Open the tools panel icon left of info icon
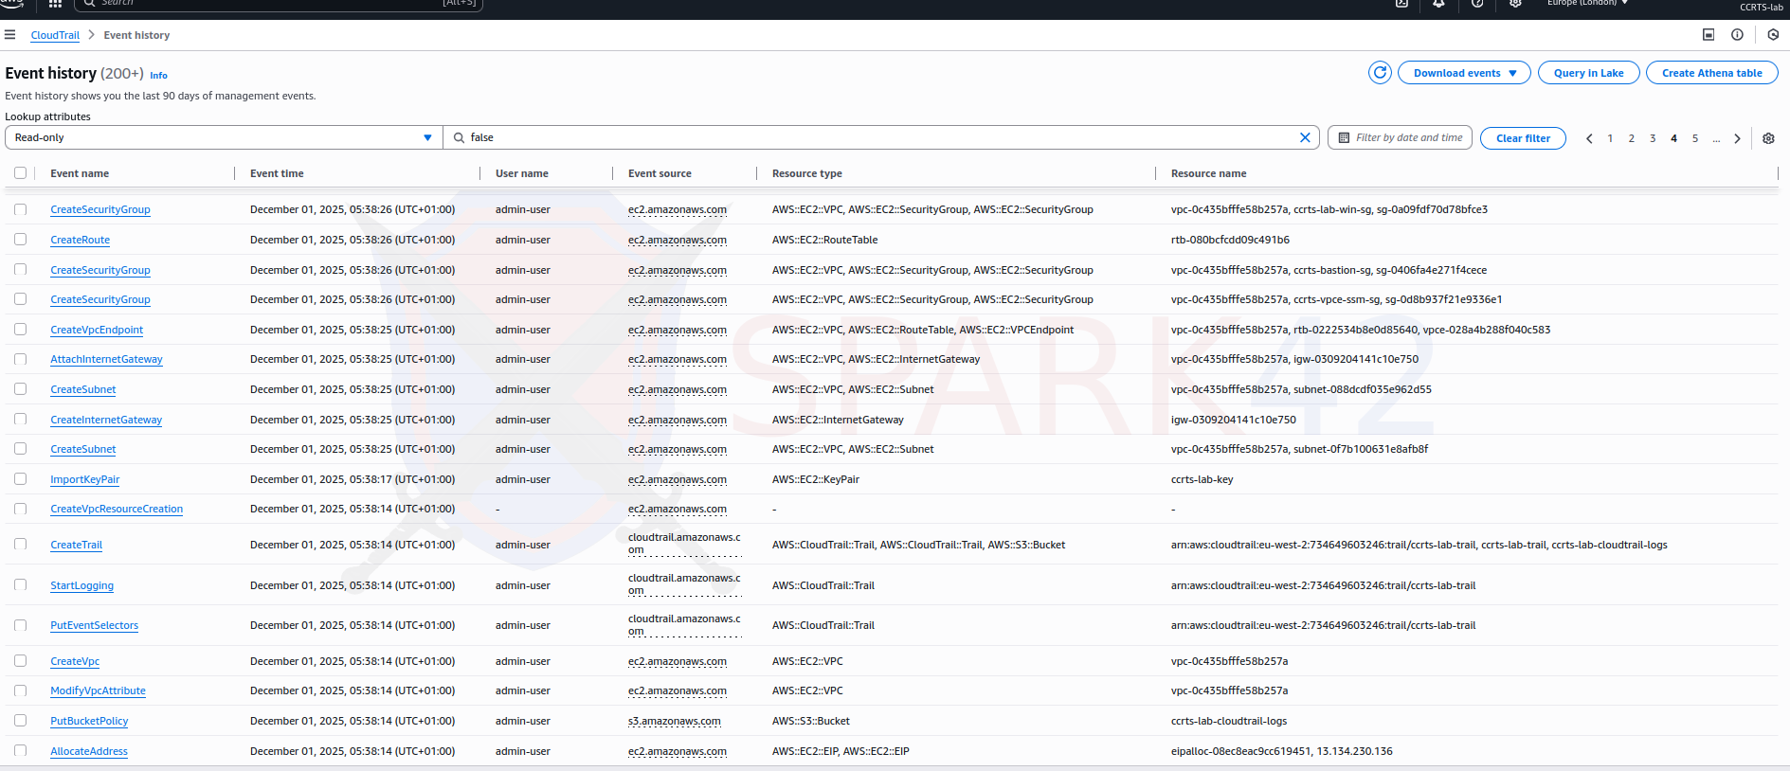Viewport: 1790px width, 771px height. (x=1709, y=35)
